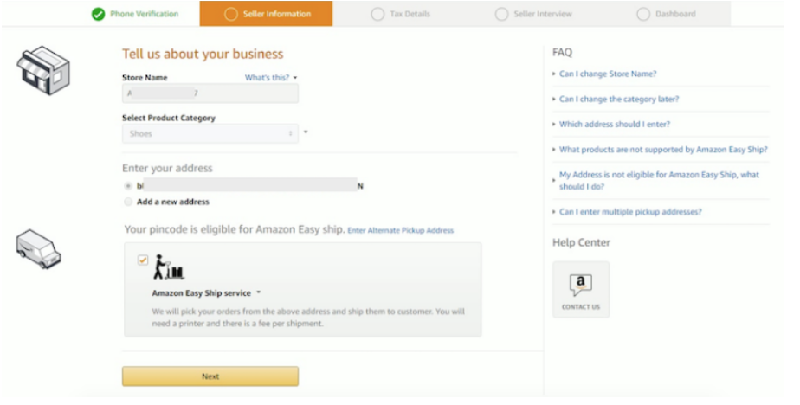800x405 pixels.
Task: Expand the Can I change Store Name FAQ
Action: pos(607,74)
